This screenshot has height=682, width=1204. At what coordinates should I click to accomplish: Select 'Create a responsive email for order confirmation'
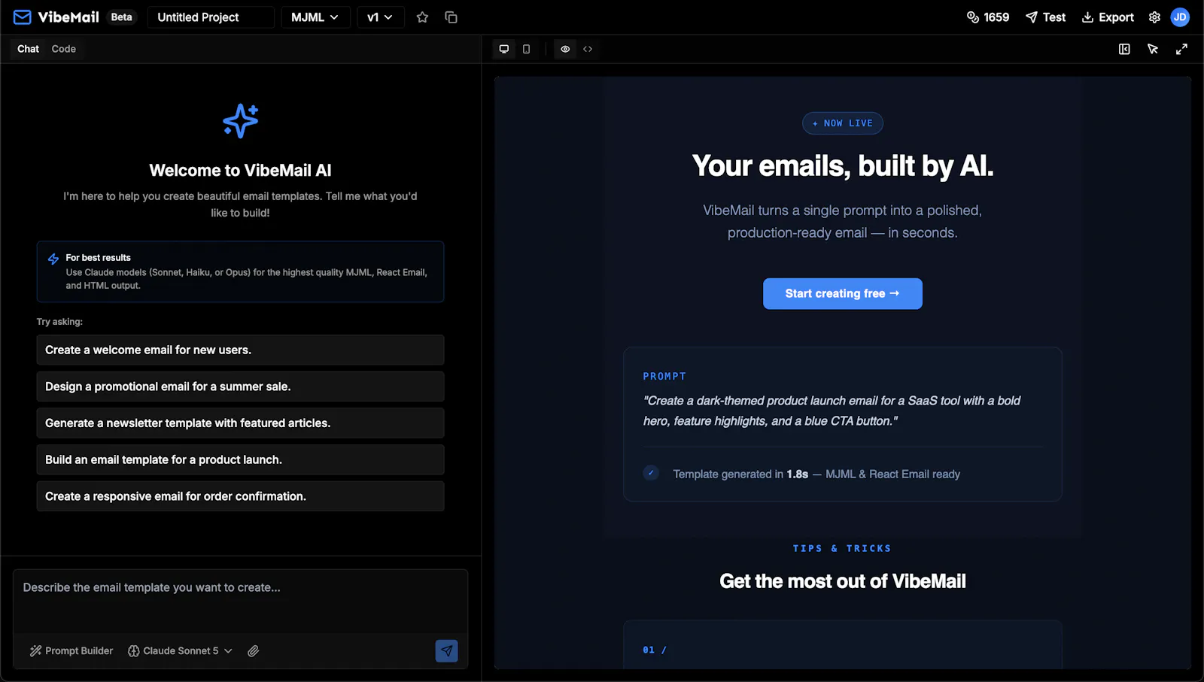pyautogui.click(x=240, y=496)
